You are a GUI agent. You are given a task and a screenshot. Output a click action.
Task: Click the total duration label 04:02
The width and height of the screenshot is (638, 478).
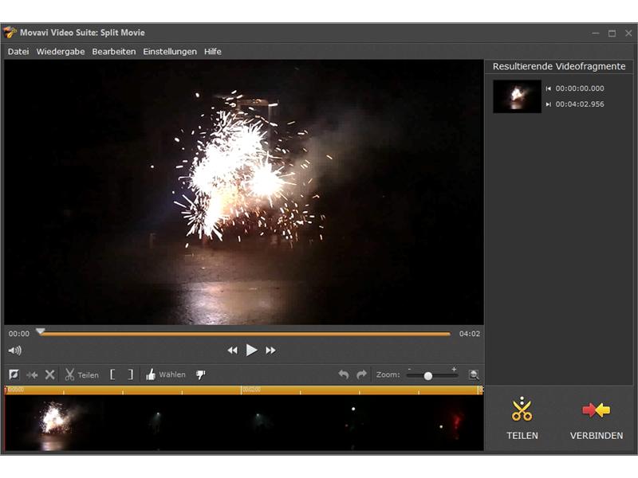pos(470,334)
